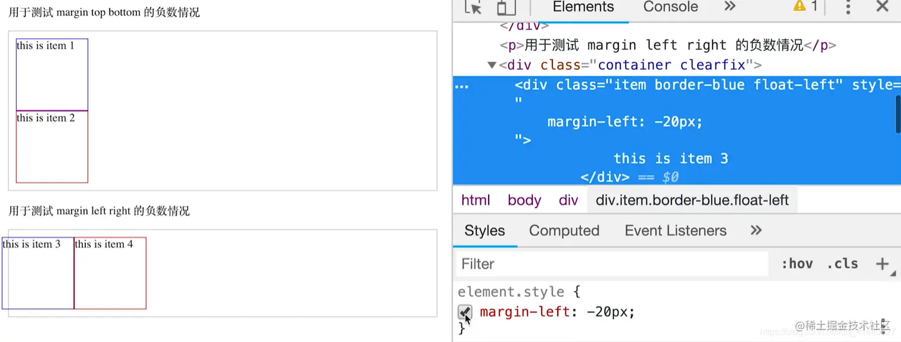The width and height of the screenshot is (901, 342).
Task: Show more sidebar panes chevron
Action: click(756, 230)
